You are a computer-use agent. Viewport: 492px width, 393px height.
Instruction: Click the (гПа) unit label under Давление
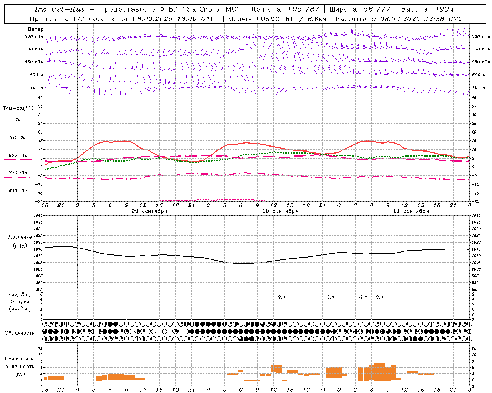pyautogui.click(x=20, y=246)
